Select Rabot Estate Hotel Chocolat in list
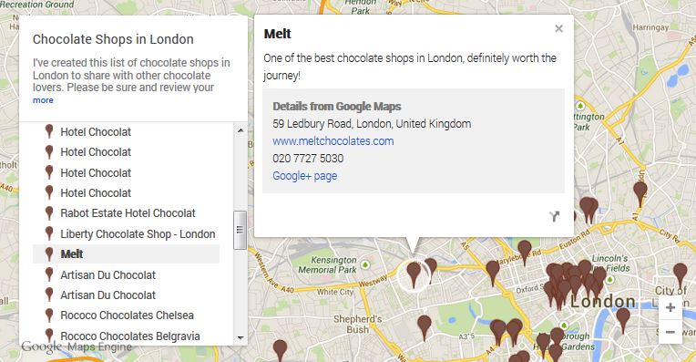 click(126, 213)
